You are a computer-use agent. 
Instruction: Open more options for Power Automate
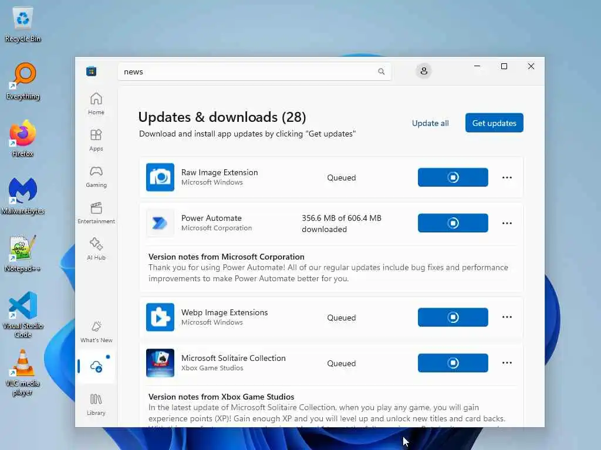tap(507, 223)
